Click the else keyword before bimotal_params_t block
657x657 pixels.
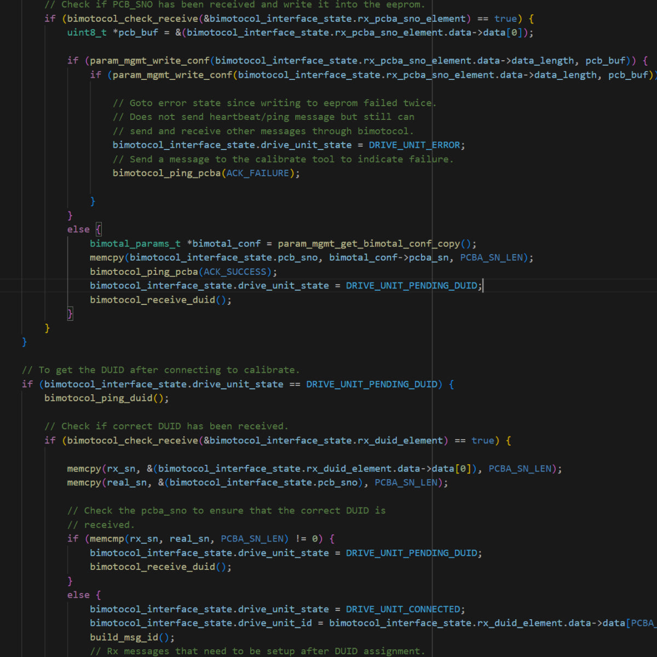click(78, 229)
